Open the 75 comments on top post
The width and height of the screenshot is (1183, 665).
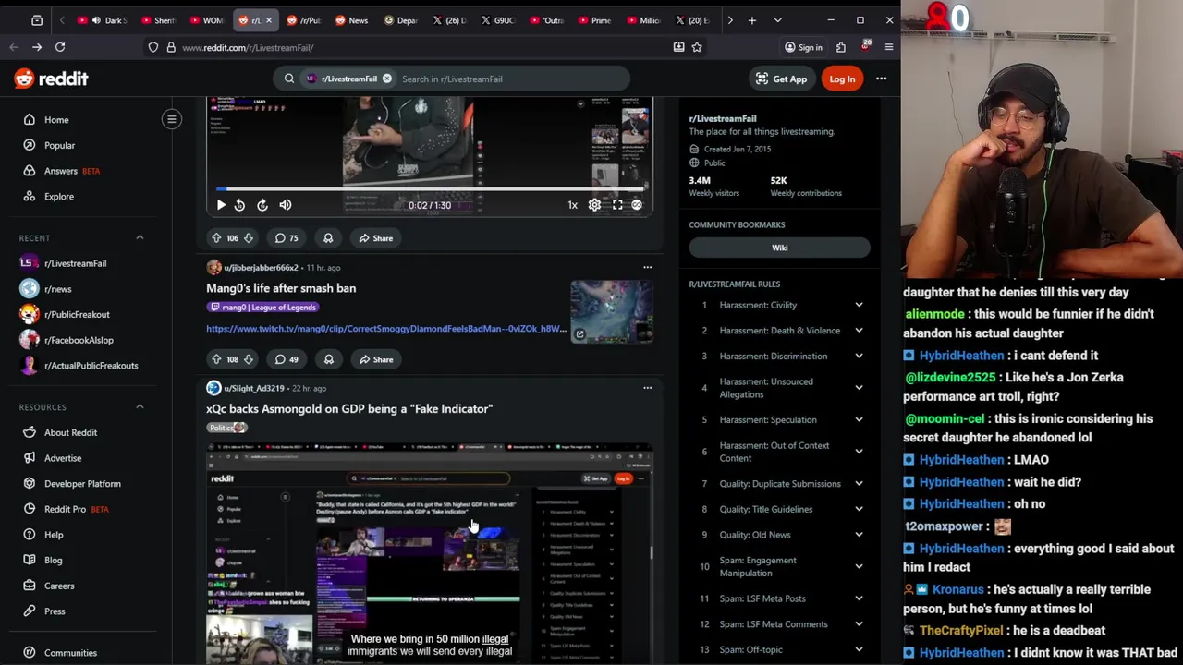(287, 238)
